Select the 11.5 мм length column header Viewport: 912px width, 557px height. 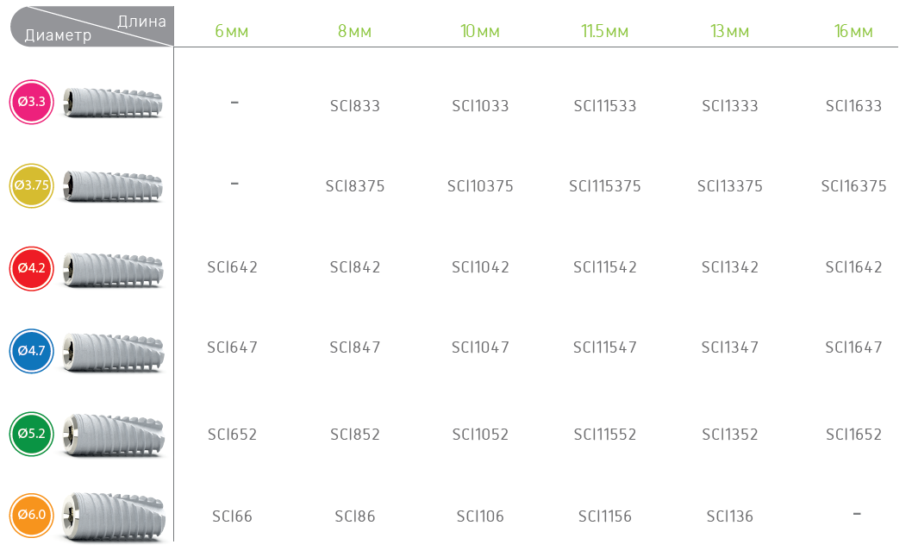tap(604, 32)
